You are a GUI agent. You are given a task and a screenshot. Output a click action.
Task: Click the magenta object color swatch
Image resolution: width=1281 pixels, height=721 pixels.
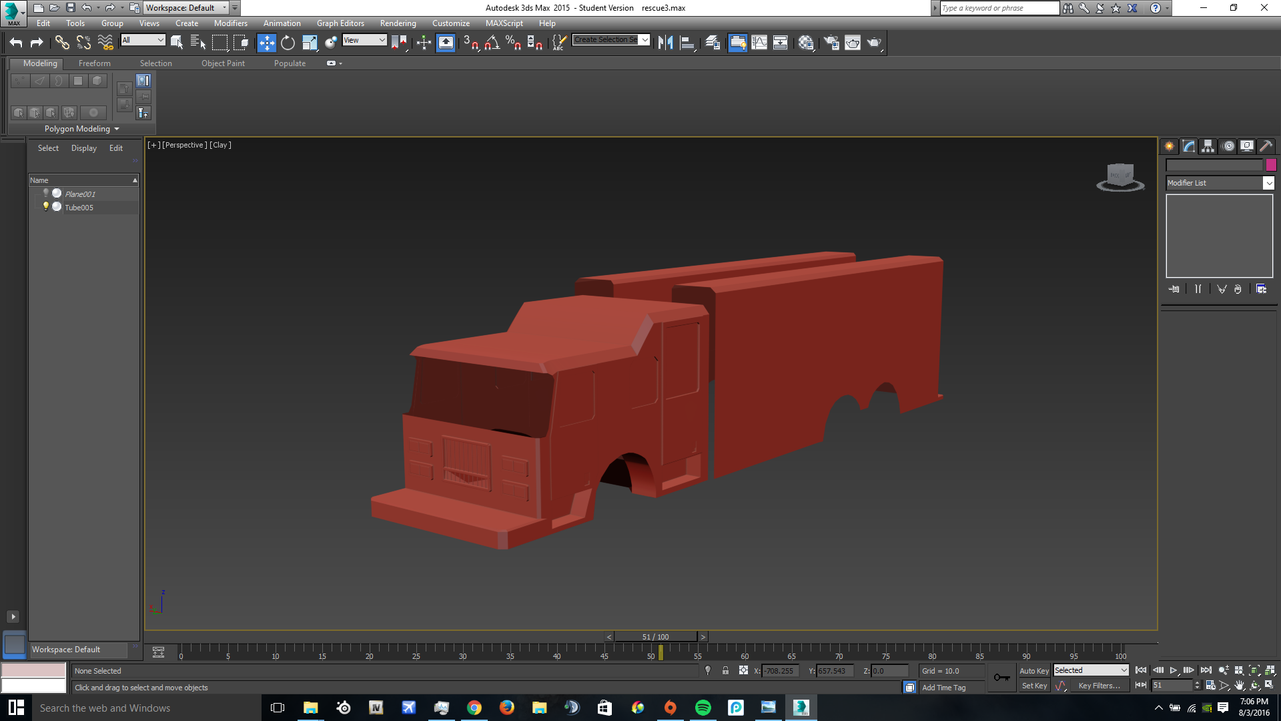[1271, 165]
